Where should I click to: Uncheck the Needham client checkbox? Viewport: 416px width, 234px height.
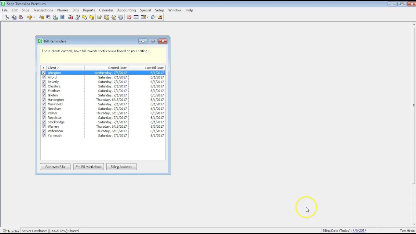pos(44,109)
